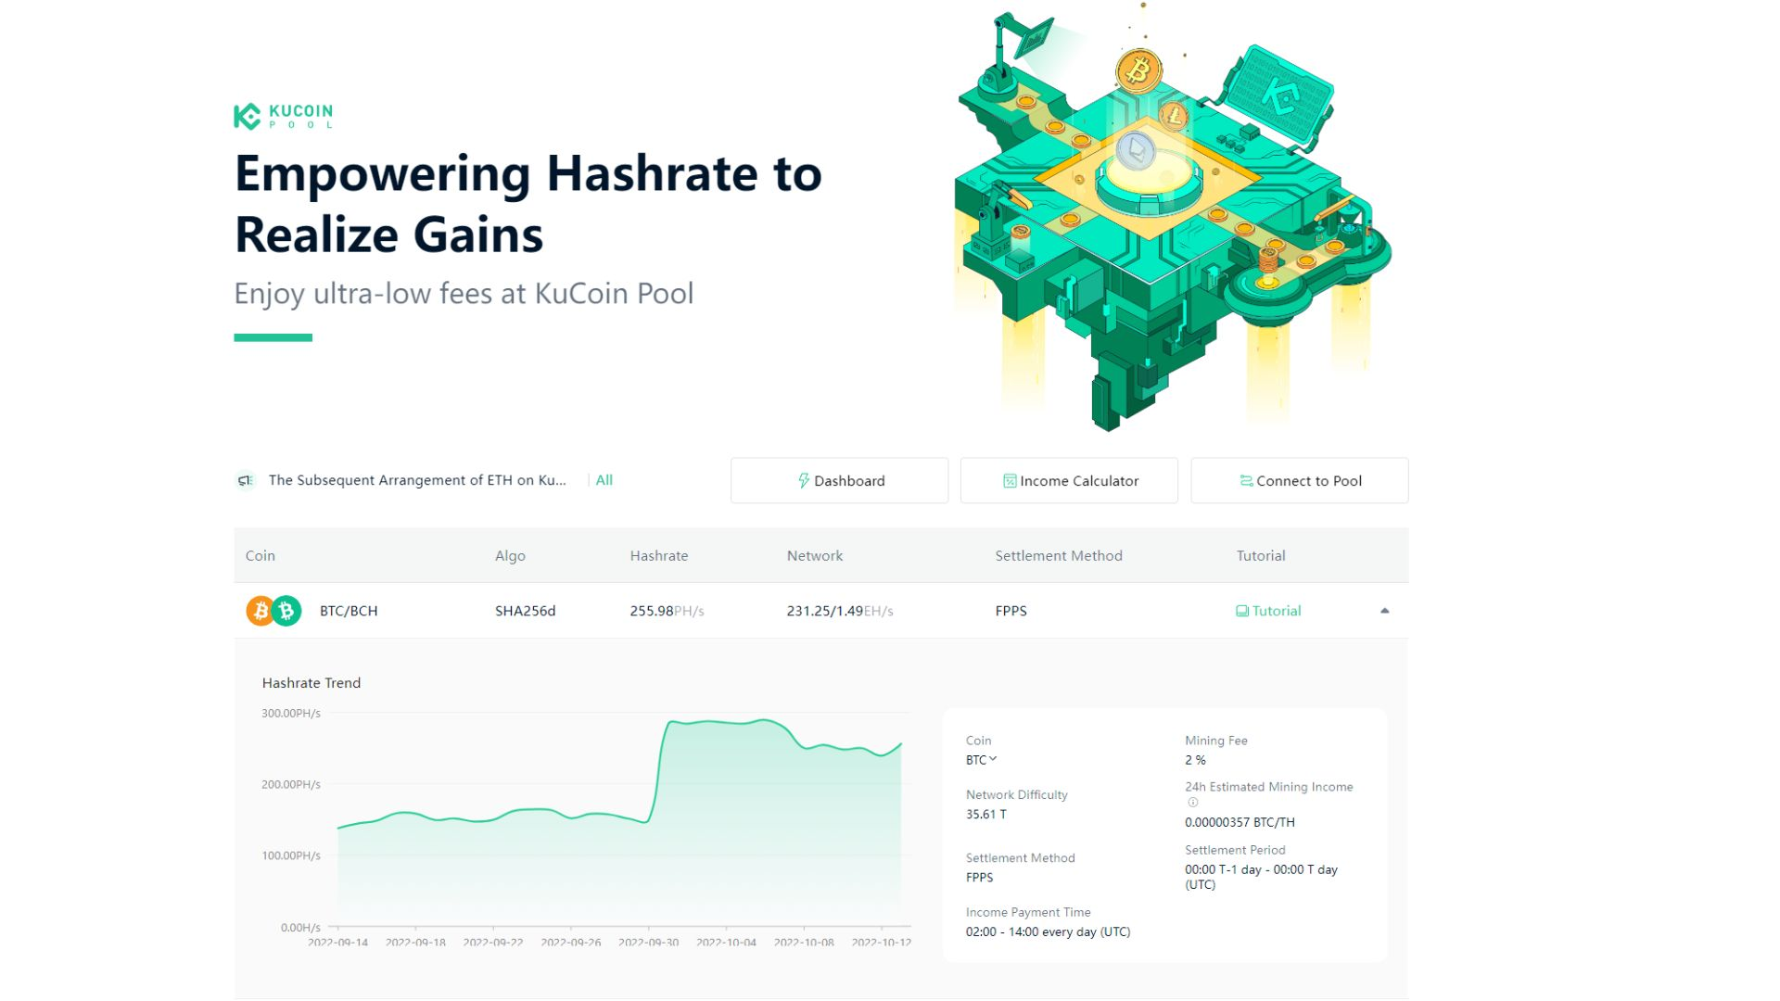Click the 255.98PH/s hashrate value
The height and width of the screenshot is (1001, 1780).
click(667, 611)
